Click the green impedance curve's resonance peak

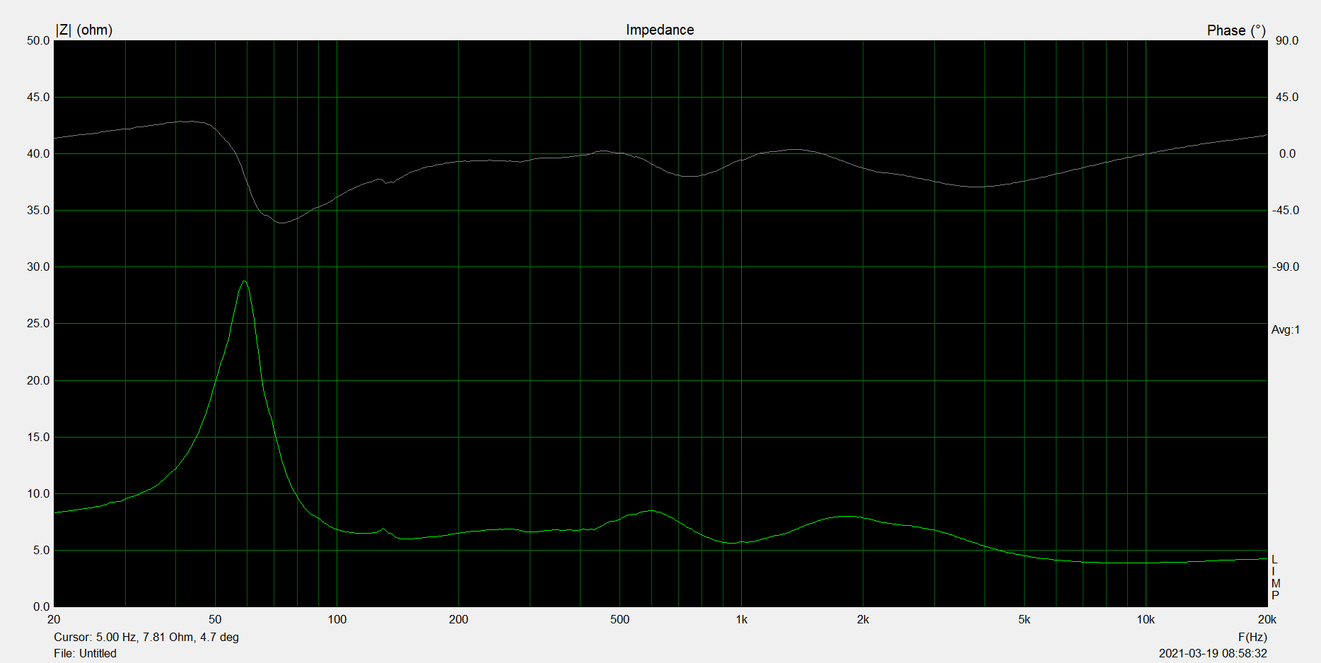[x=245, y=281]
